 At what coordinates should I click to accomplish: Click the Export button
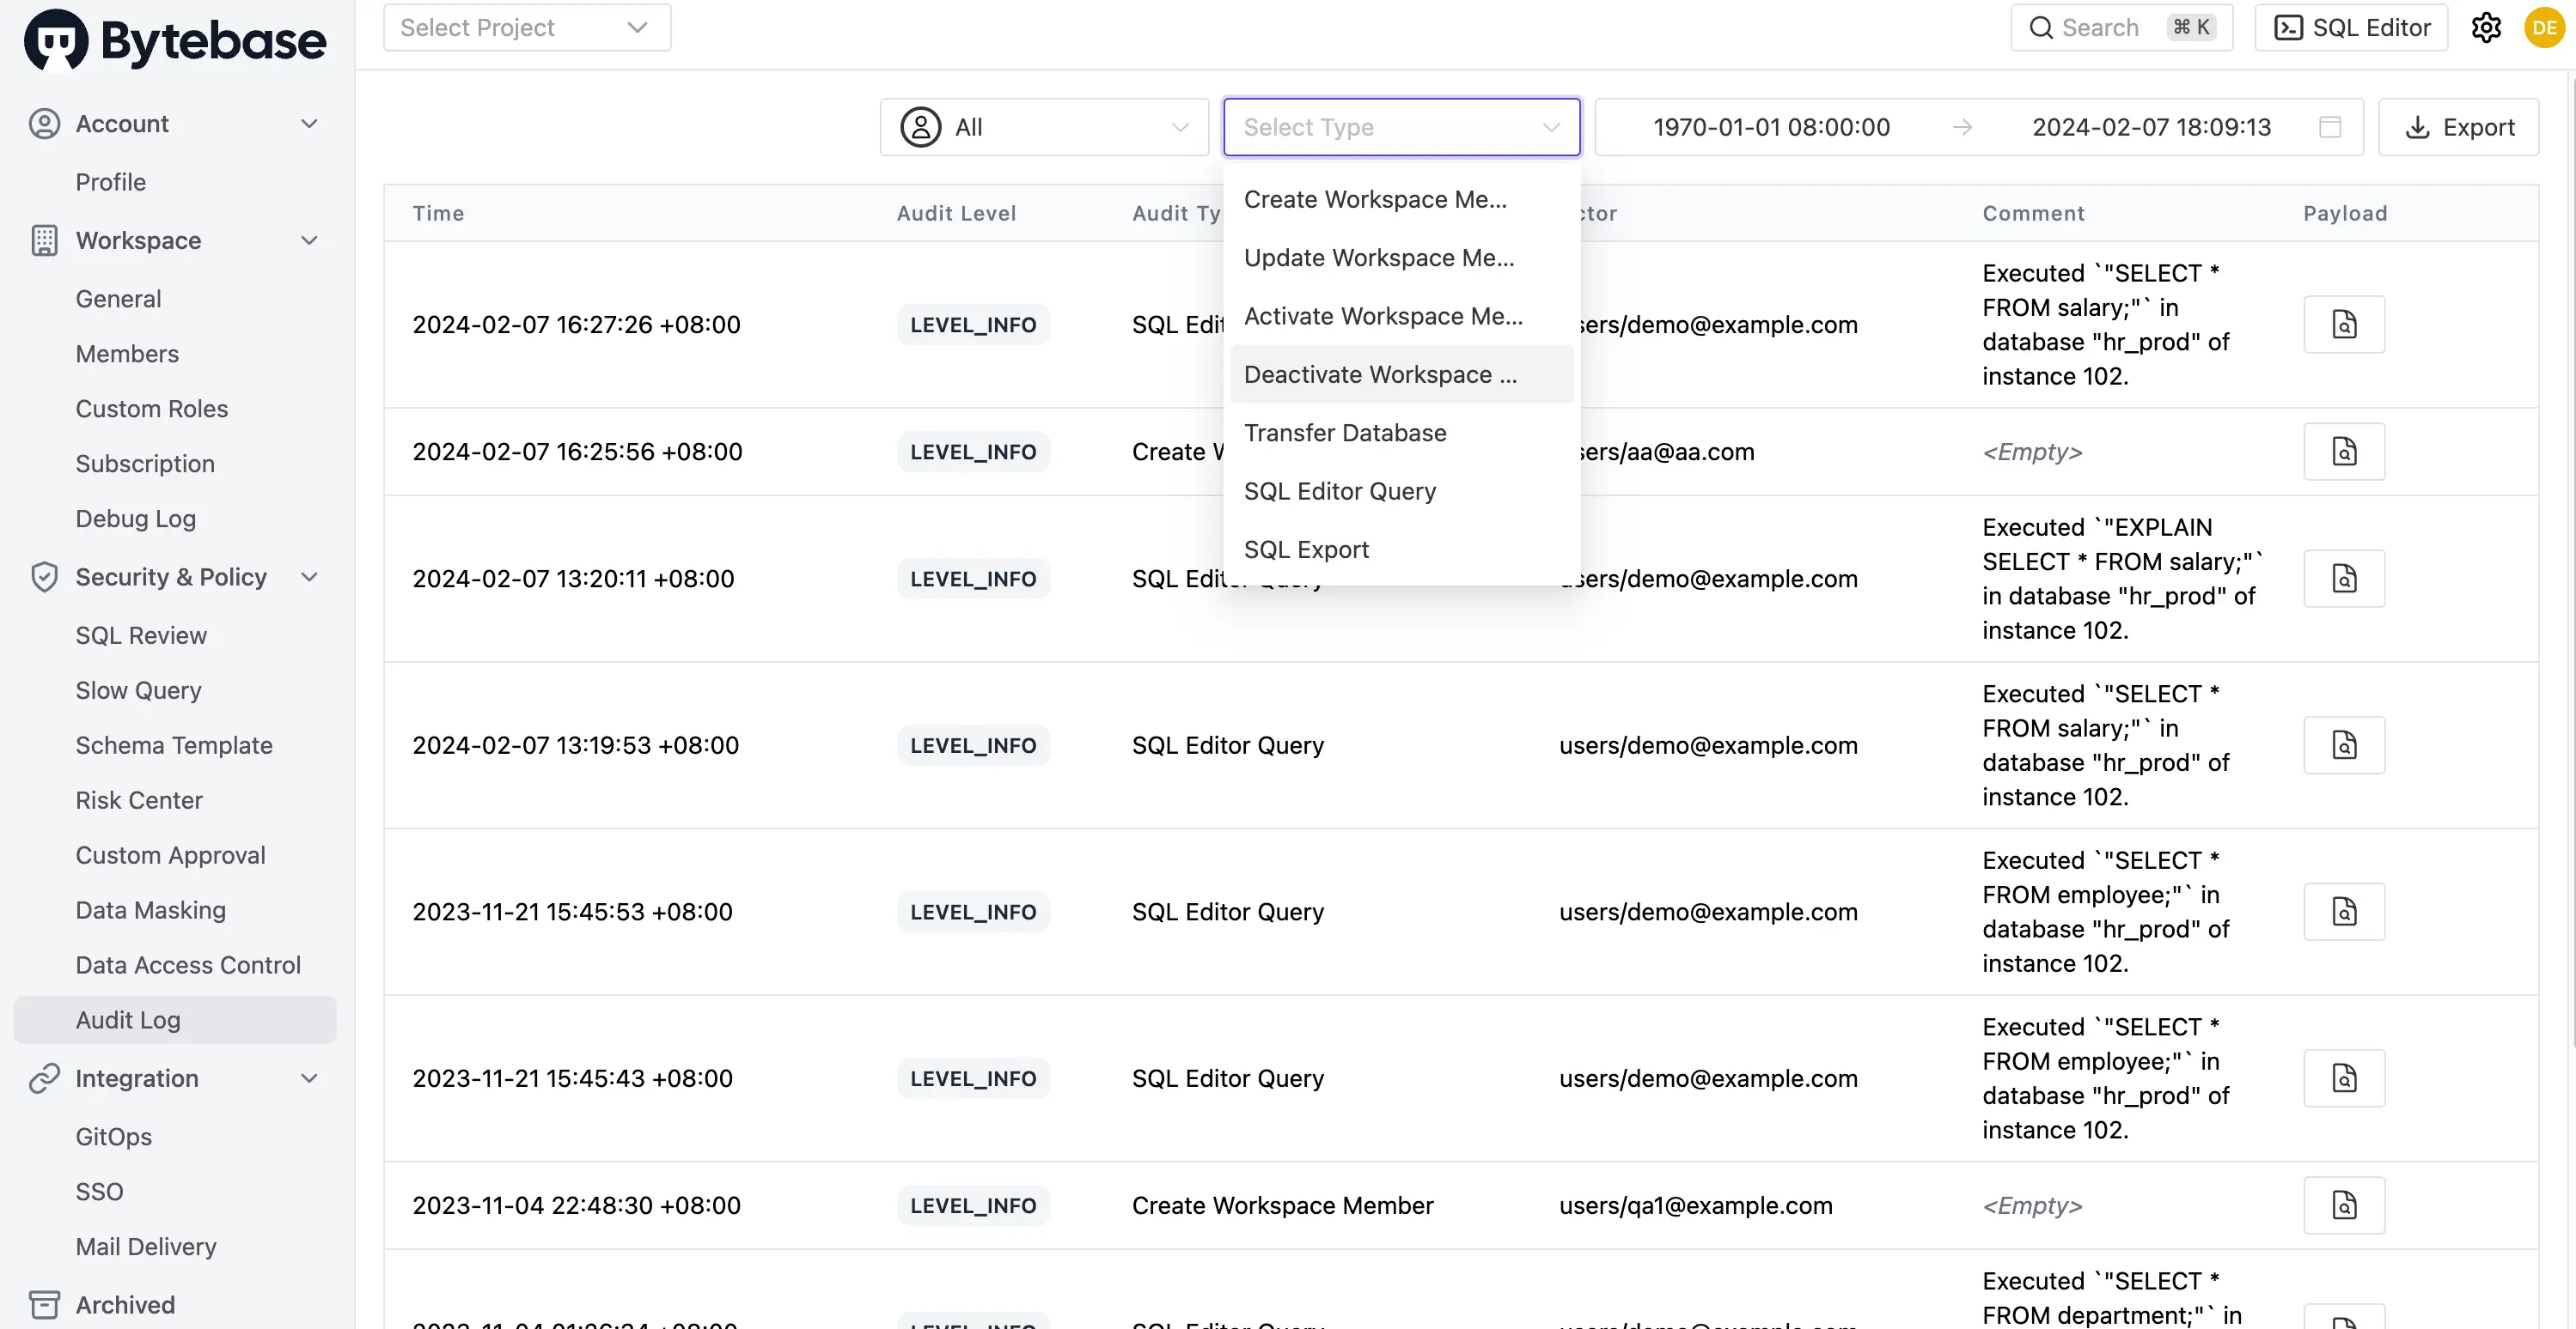point(2457,127)
